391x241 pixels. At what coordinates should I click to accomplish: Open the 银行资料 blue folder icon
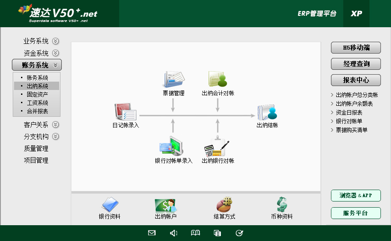point(110,205)
